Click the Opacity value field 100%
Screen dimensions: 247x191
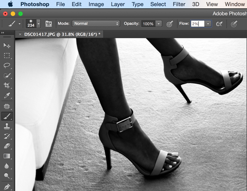(x=148, y=24)
